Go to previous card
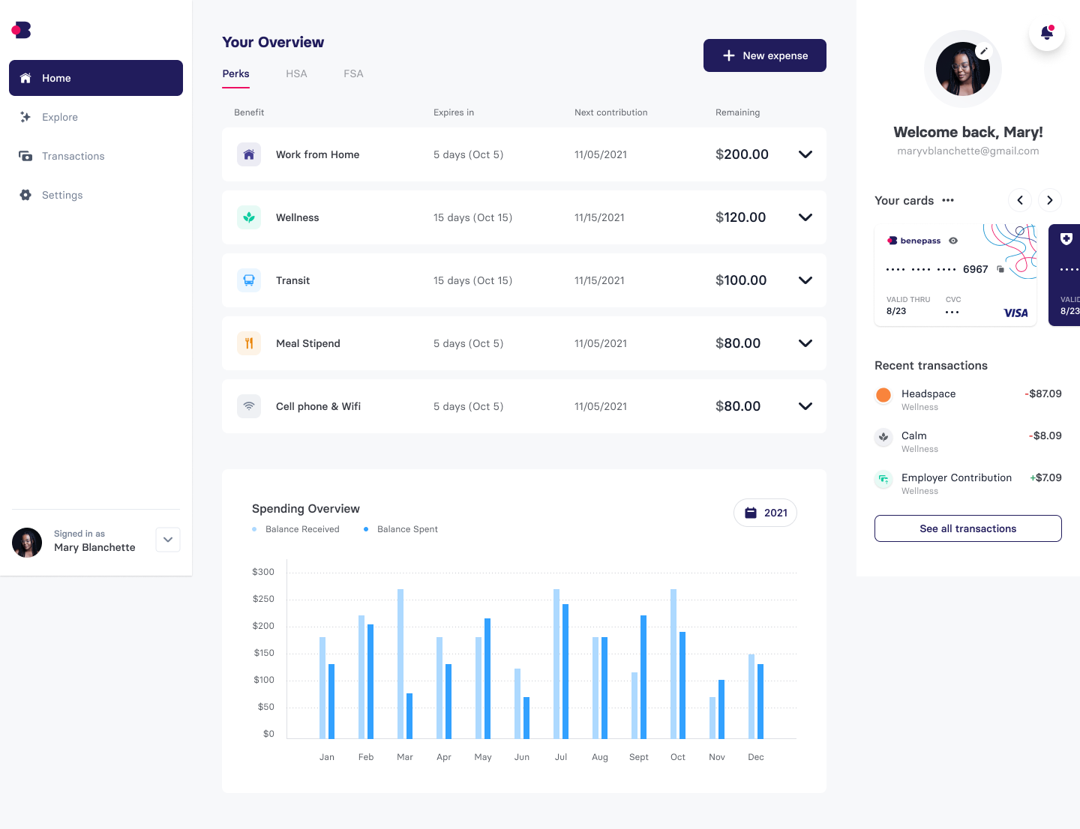The height and width of the screenshot is (829, 1080). (1020, 200)
